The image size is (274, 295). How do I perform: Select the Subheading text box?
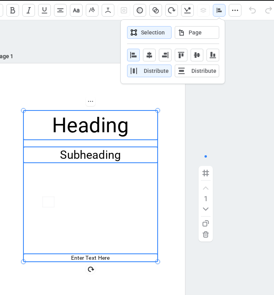91,155
